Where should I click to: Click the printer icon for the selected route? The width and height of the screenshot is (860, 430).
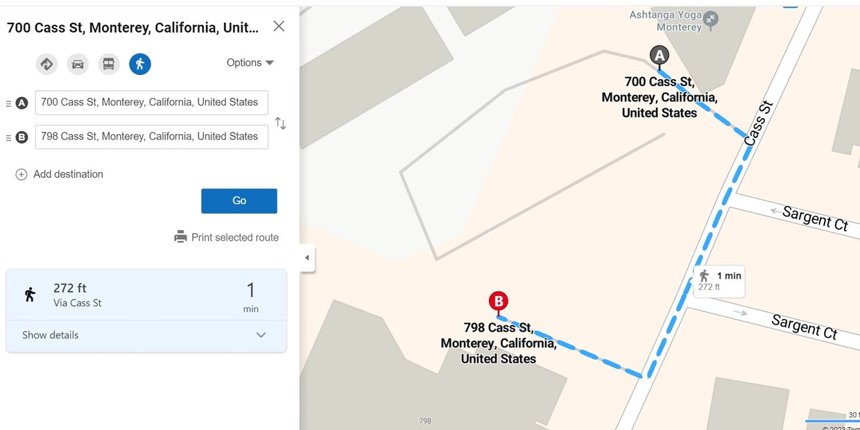point(180,237)
